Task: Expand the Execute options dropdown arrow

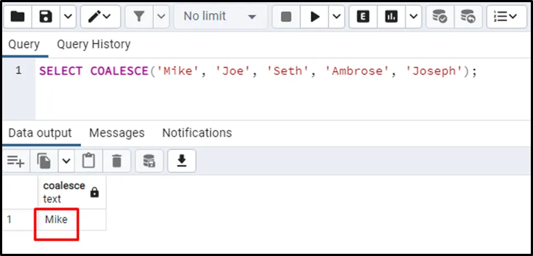Action: coord(337,17)
